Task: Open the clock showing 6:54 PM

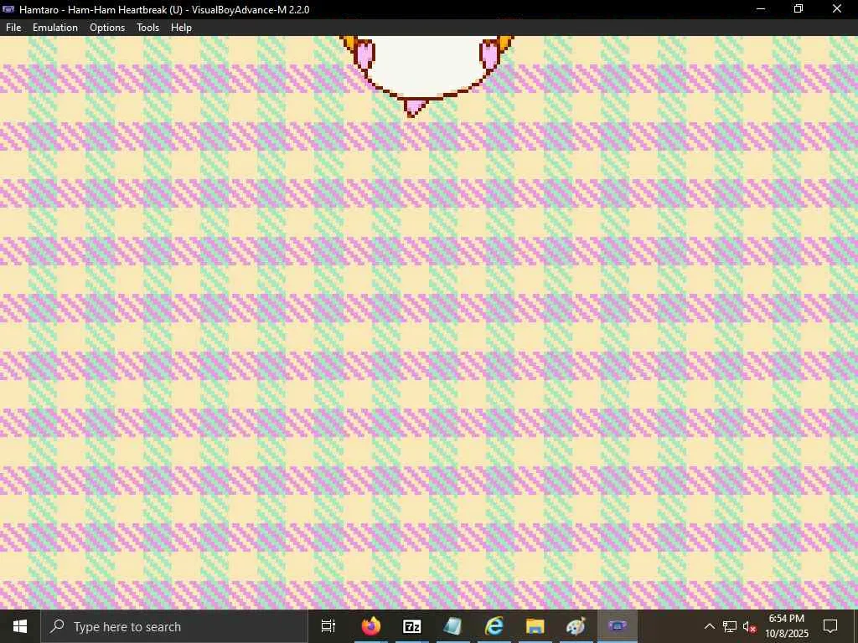Action: 786,626
